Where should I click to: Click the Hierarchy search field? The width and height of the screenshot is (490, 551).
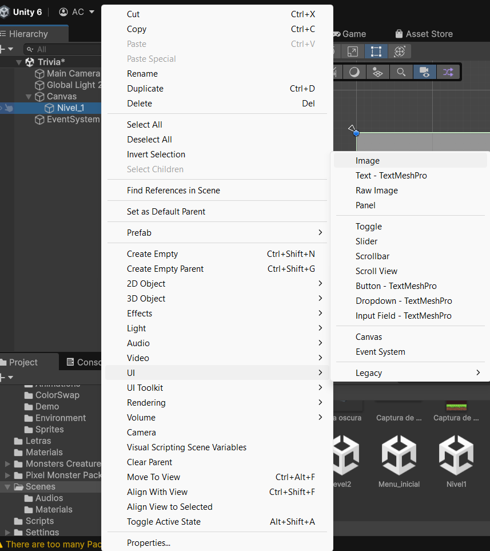tap(63, 49)
